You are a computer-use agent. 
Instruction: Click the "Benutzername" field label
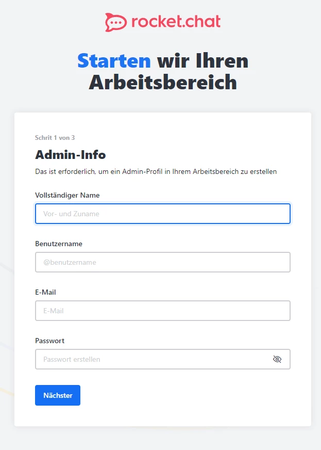click(x=59, y=244)
